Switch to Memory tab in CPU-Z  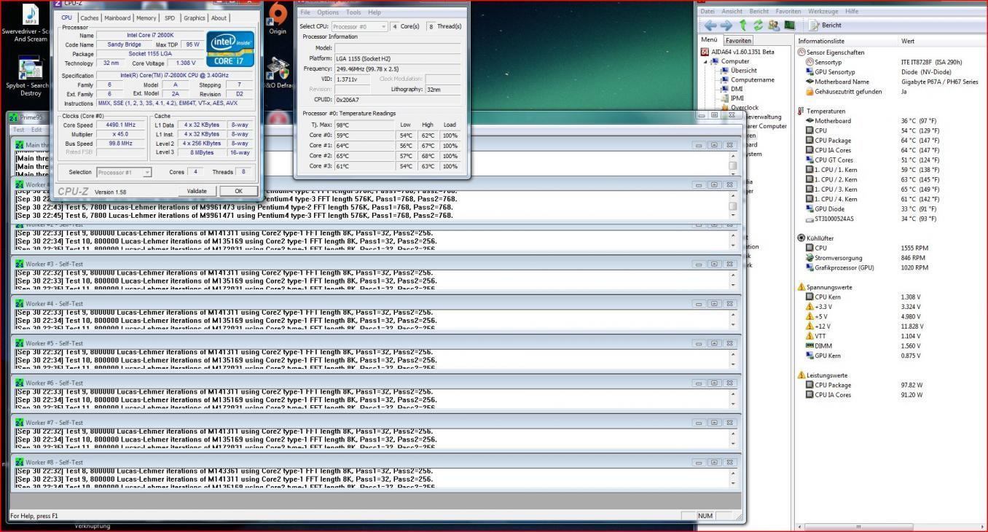(x=146, y=18)
